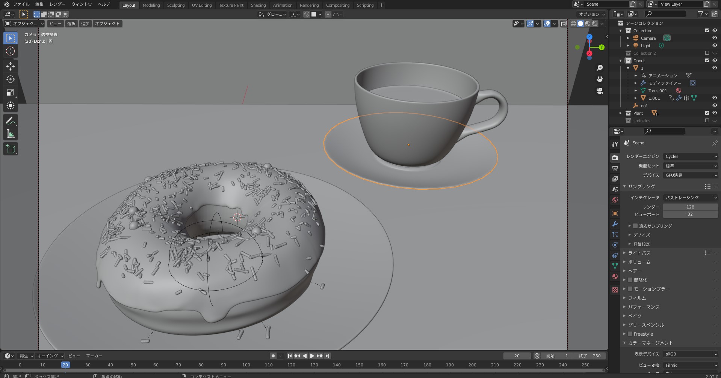Click the current frame field showing 20
The image size is (721, 378).
517,356
